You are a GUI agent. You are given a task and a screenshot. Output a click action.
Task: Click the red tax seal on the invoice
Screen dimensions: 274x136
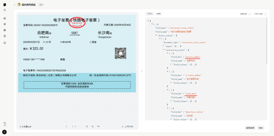[77, 23]
